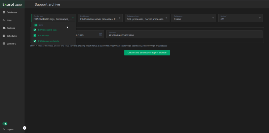Click the Logout link
Screen dimensions: 269x133
click(10, 129)
